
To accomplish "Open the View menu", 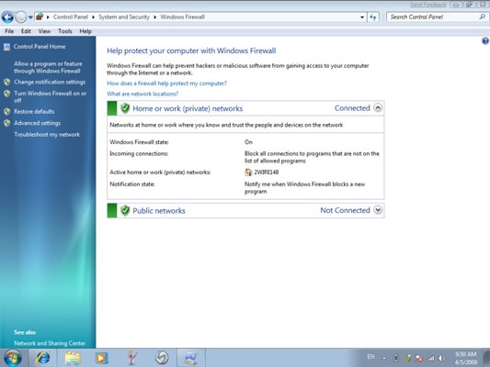I will coord(44,31).
